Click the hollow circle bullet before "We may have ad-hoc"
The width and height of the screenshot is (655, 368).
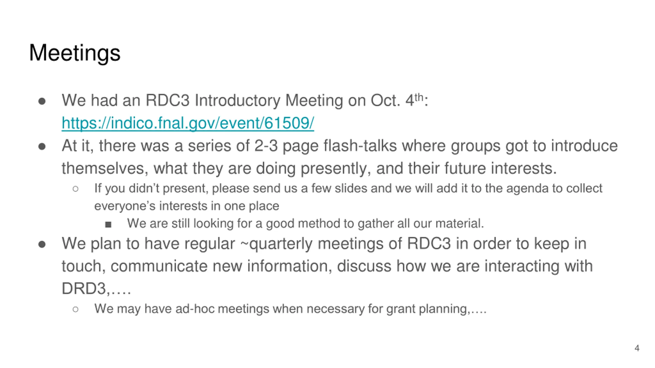75,309
